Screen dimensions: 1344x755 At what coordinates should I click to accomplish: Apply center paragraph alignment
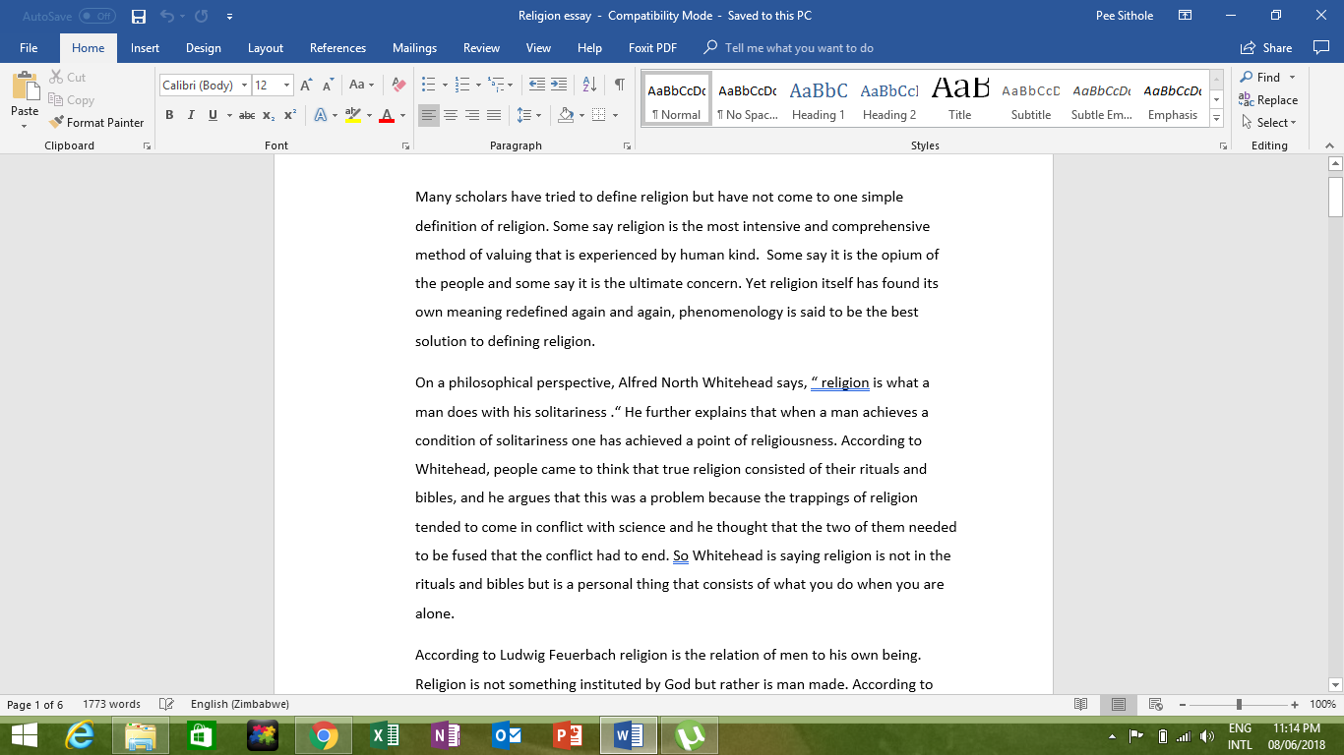[450, 115]
